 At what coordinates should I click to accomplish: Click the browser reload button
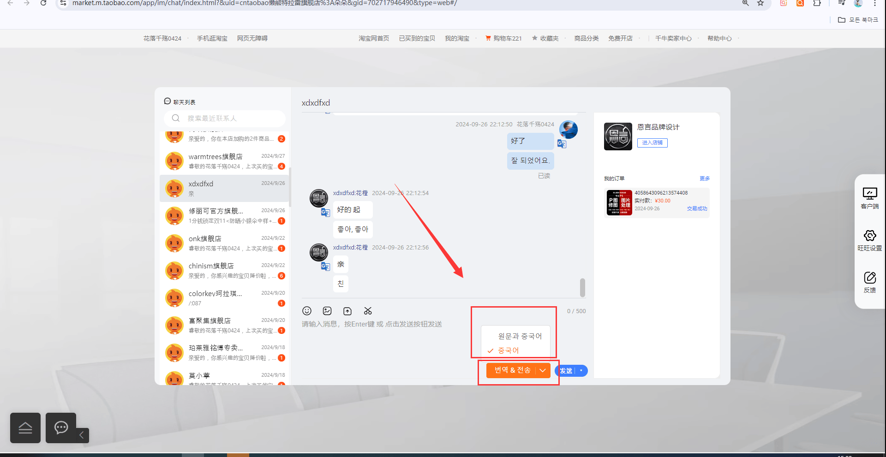[43, 3]
